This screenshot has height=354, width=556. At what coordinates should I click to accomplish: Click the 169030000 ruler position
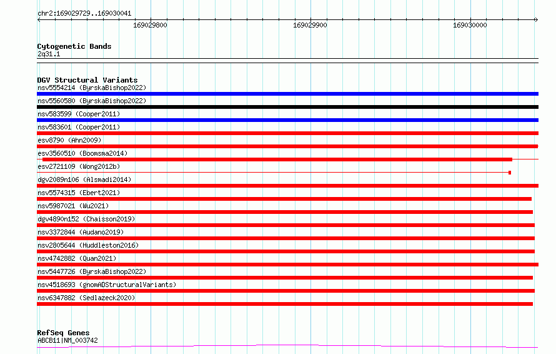(x=470, y=25)
